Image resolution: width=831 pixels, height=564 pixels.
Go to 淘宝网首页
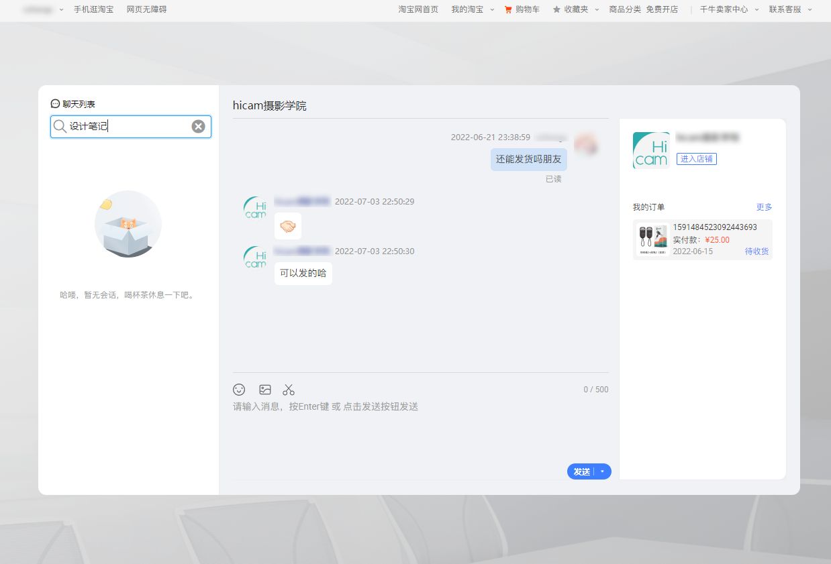point(418,9)
